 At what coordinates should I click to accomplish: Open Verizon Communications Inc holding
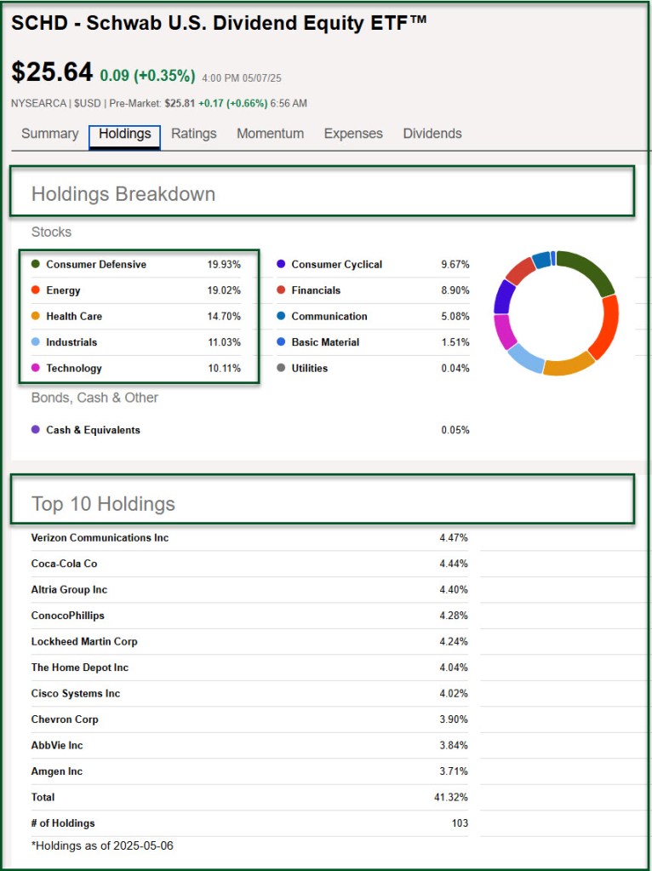(x=100, y=538)
